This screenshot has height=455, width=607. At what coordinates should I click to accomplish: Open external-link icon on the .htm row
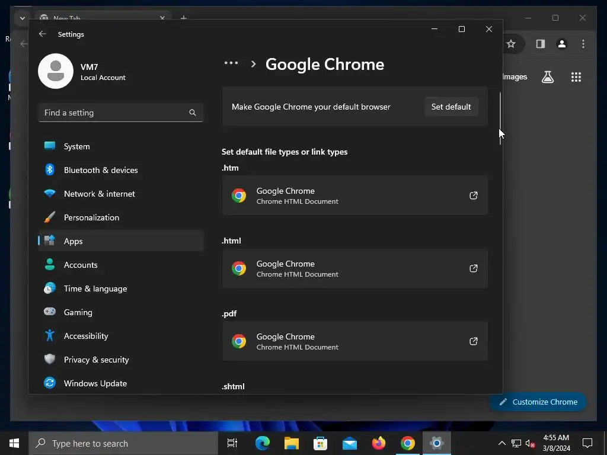(474, 196)
